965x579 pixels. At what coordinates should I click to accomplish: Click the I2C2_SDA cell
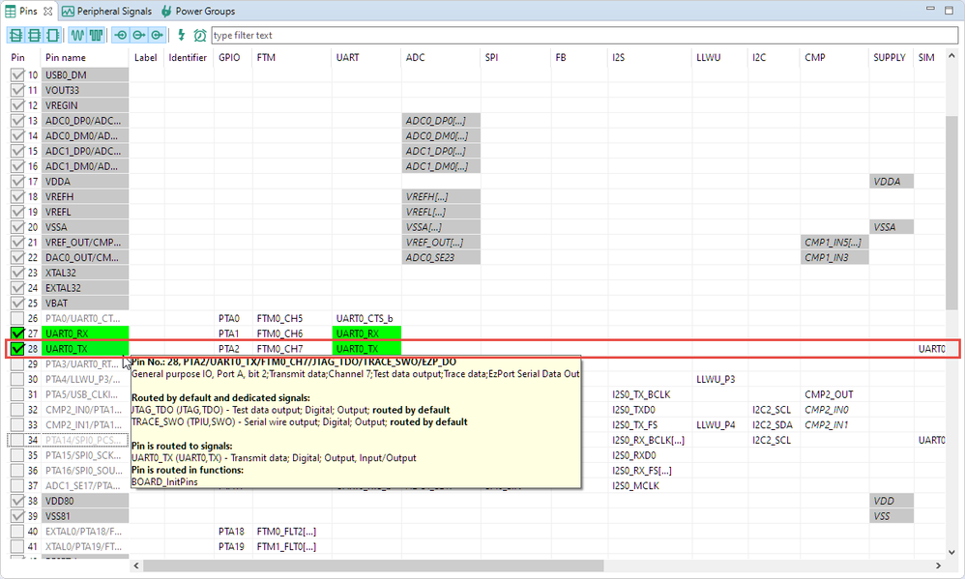[x=773, y=424]
